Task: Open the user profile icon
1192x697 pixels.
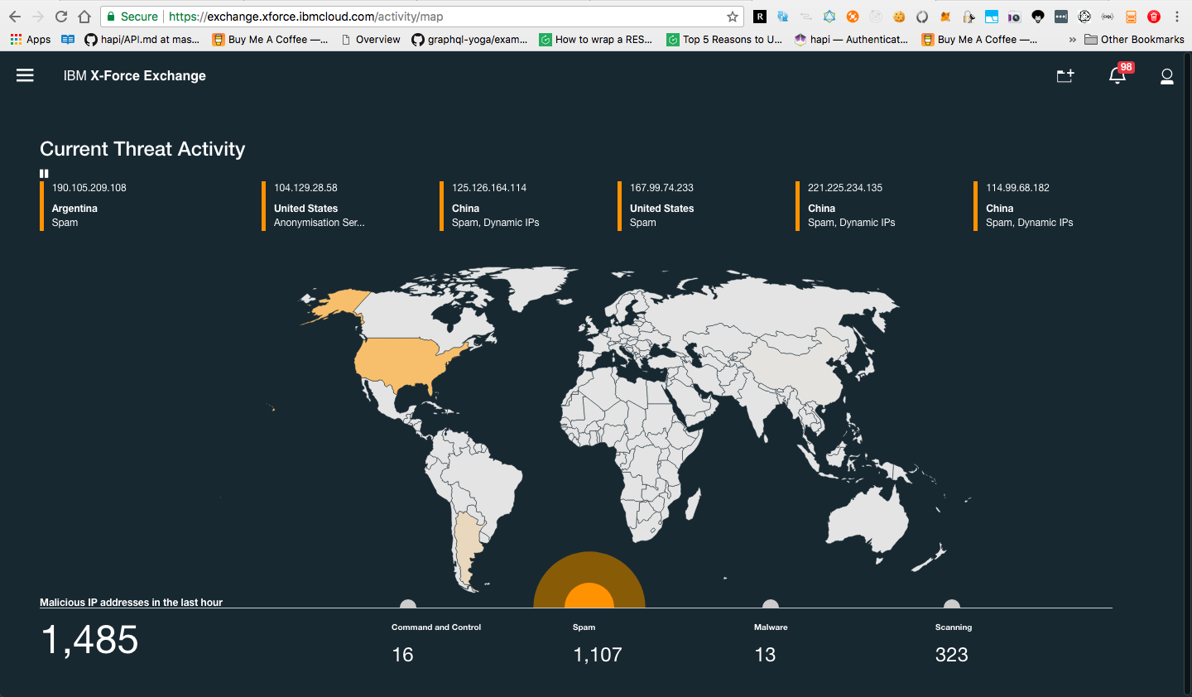Action: 1167,76
